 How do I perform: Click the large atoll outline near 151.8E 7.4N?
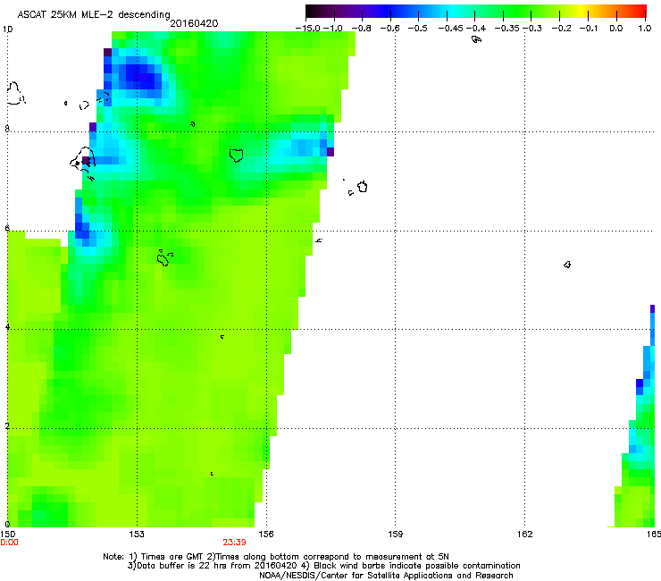83,159
